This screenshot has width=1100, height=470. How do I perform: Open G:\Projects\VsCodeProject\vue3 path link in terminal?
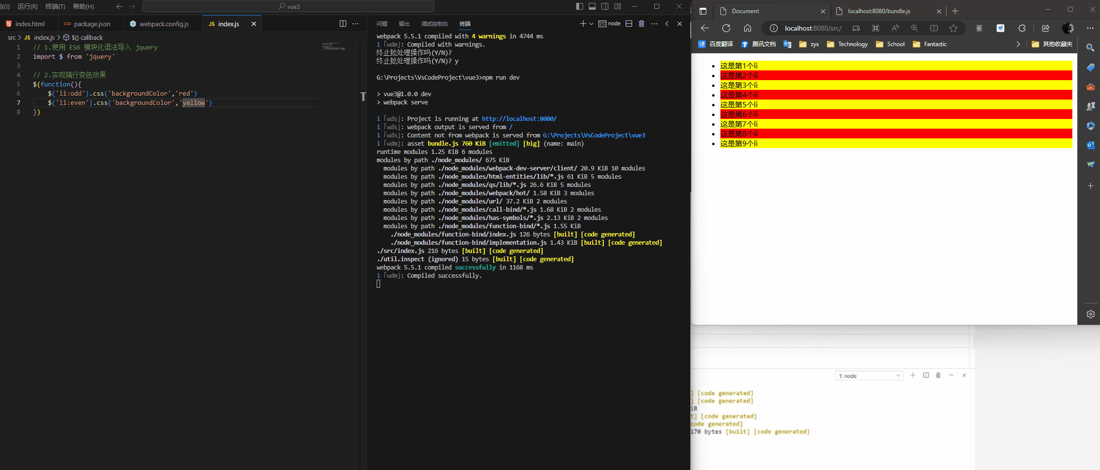pyautogui.click(x=594, y=135)
